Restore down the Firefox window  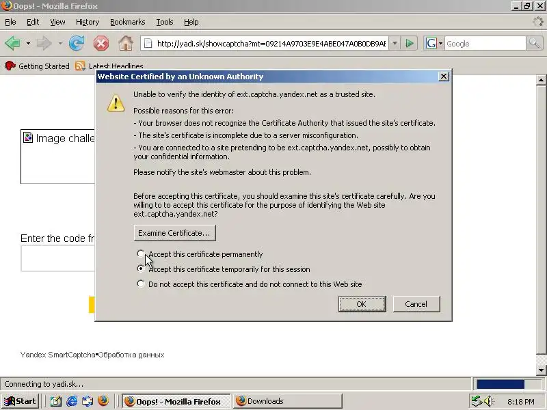pyautogui.click(x=527, y=6)
